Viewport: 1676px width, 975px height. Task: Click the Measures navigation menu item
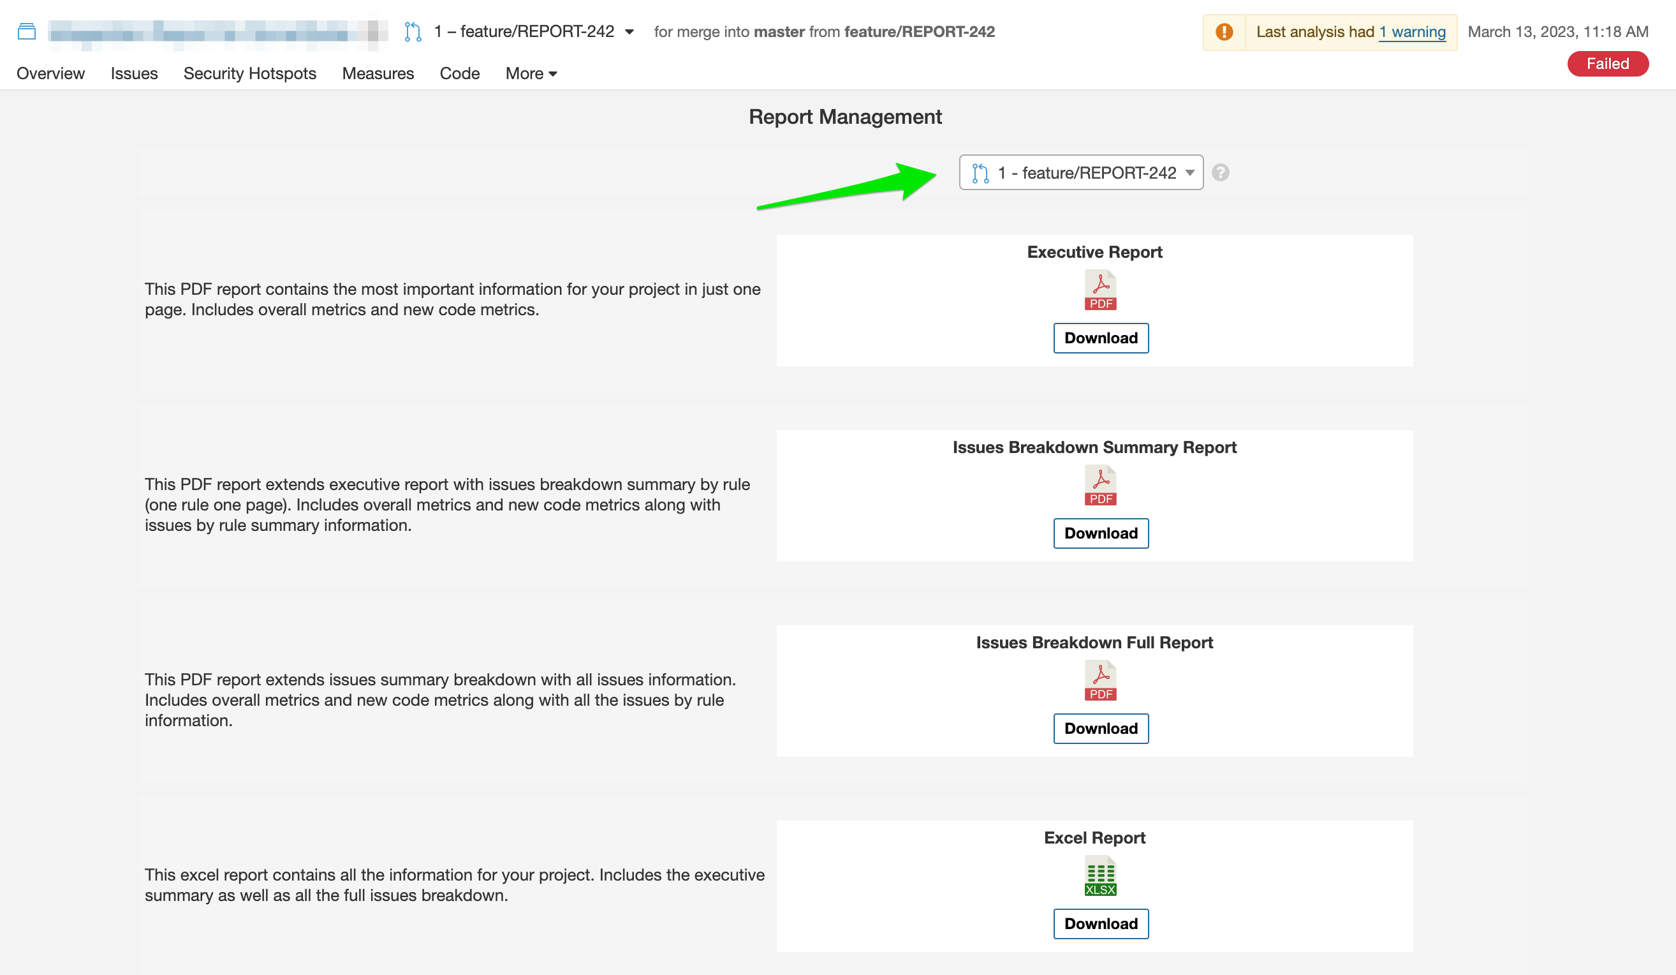378,73
